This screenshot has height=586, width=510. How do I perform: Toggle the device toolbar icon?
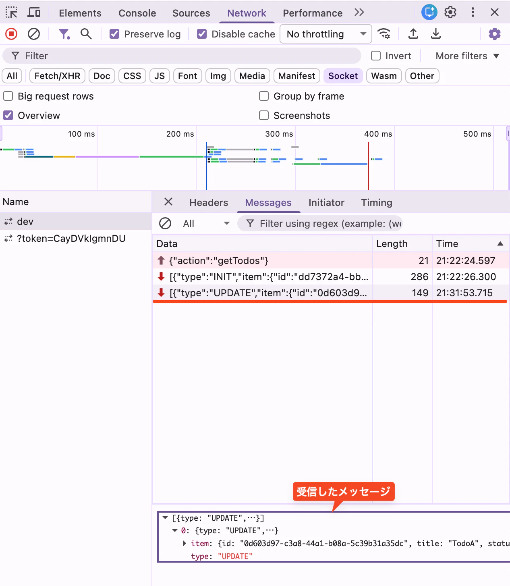[x=34, y=12]
